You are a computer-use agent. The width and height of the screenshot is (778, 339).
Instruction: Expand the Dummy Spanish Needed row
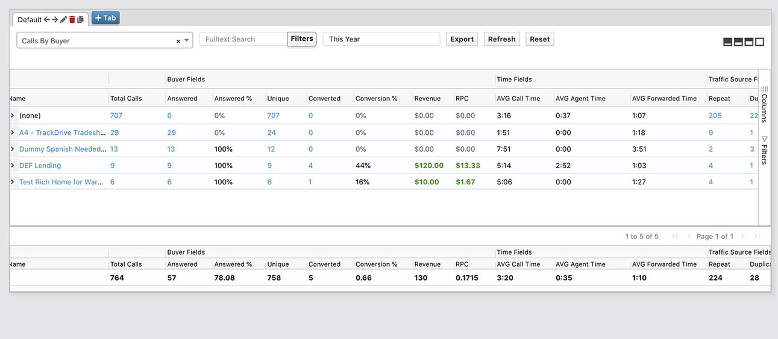click(13, 149)
